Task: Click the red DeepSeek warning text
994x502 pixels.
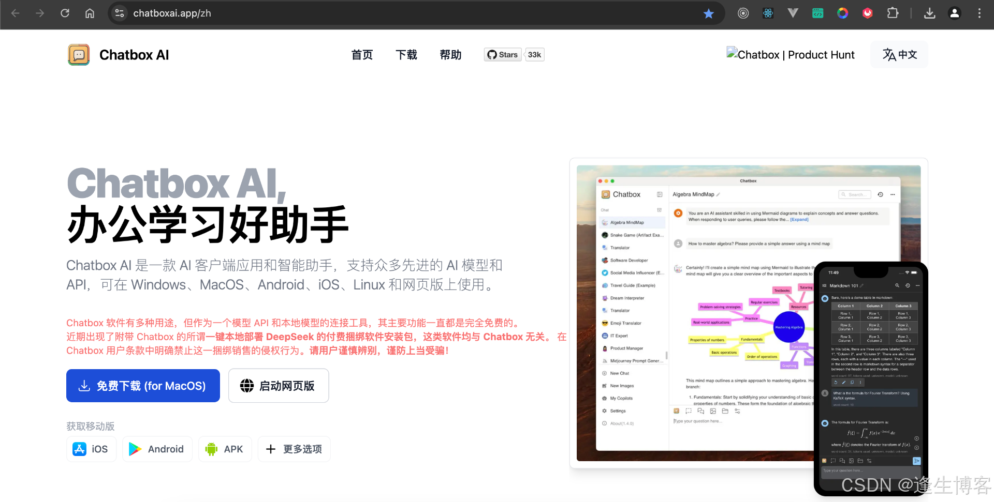Action: (x=316, y=337)
